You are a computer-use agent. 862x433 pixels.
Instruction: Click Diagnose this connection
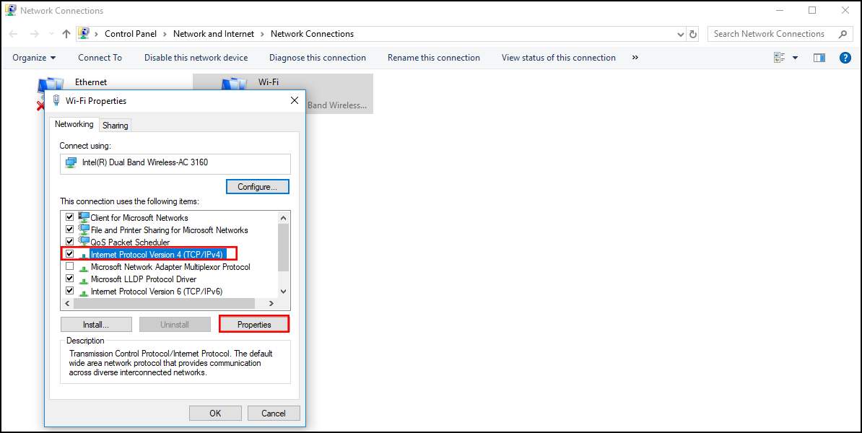317,58
